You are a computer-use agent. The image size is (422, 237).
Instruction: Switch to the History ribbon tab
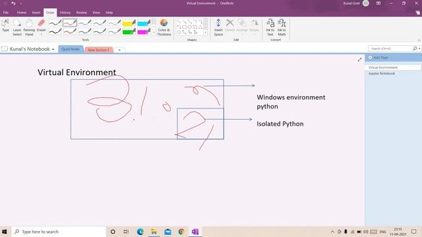[65, 13]
